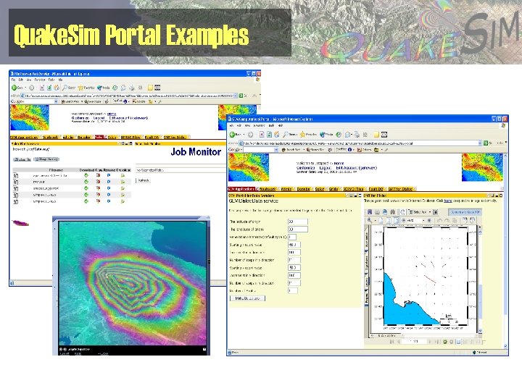The image size is (522, 391).
Task: Click Forward arrow in Job Monitor browser window
Action: [x=31, y=88]
